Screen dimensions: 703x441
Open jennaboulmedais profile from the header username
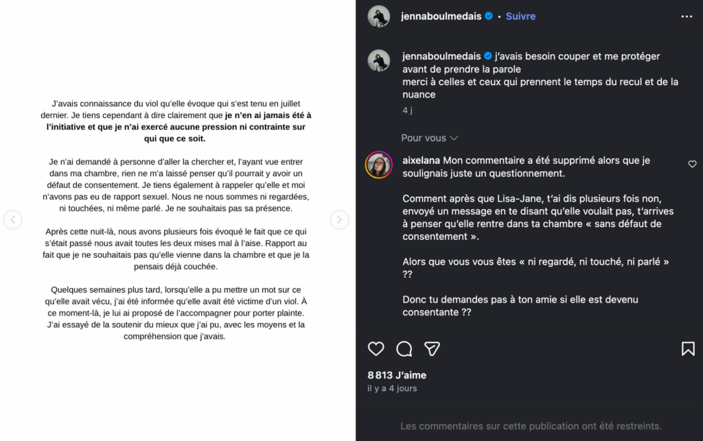441,16
